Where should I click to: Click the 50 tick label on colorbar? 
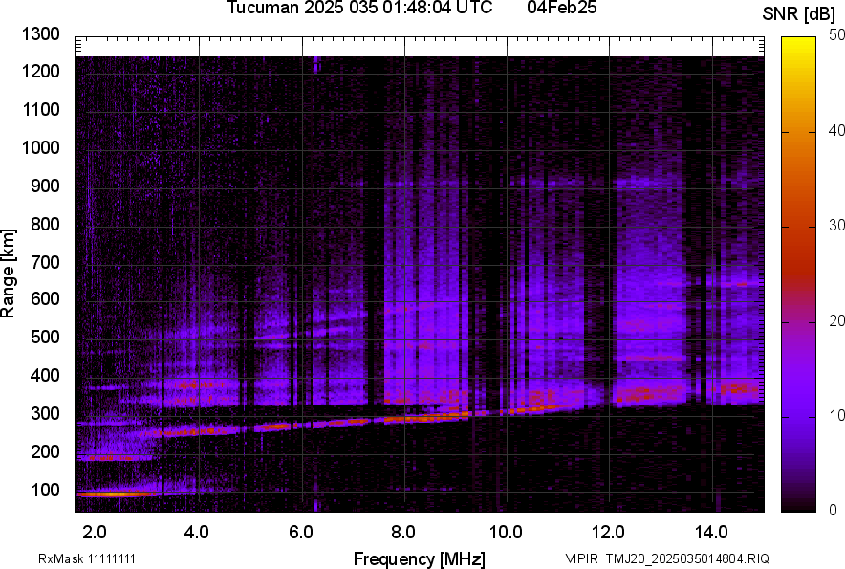[x=837, y=34]
